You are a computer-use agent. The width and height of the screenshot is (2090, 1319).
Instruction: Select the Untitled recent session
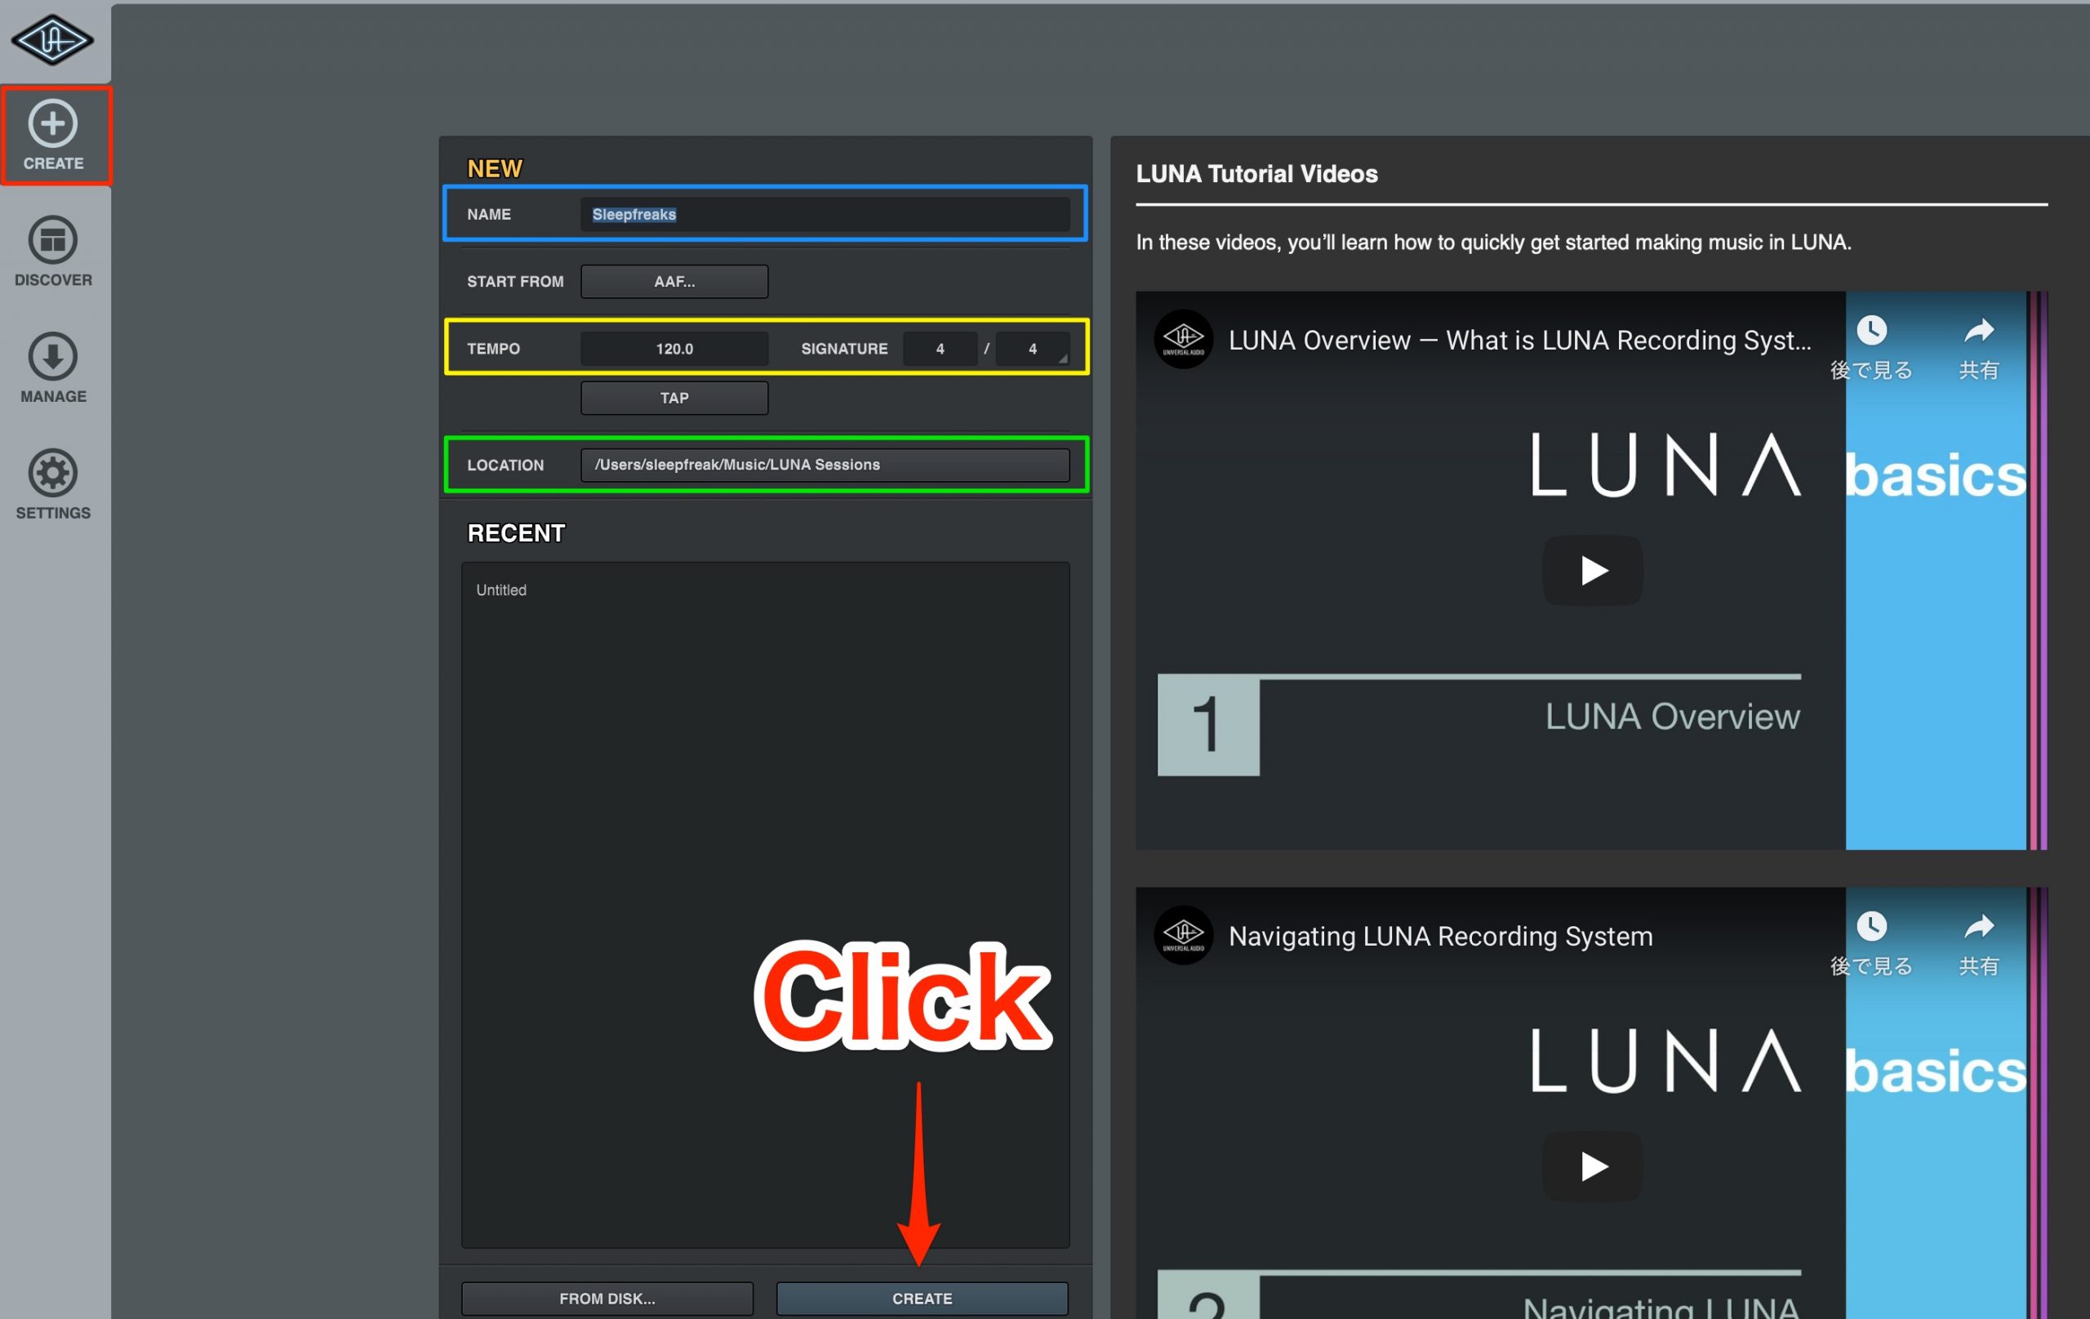(x=500, y=590)
